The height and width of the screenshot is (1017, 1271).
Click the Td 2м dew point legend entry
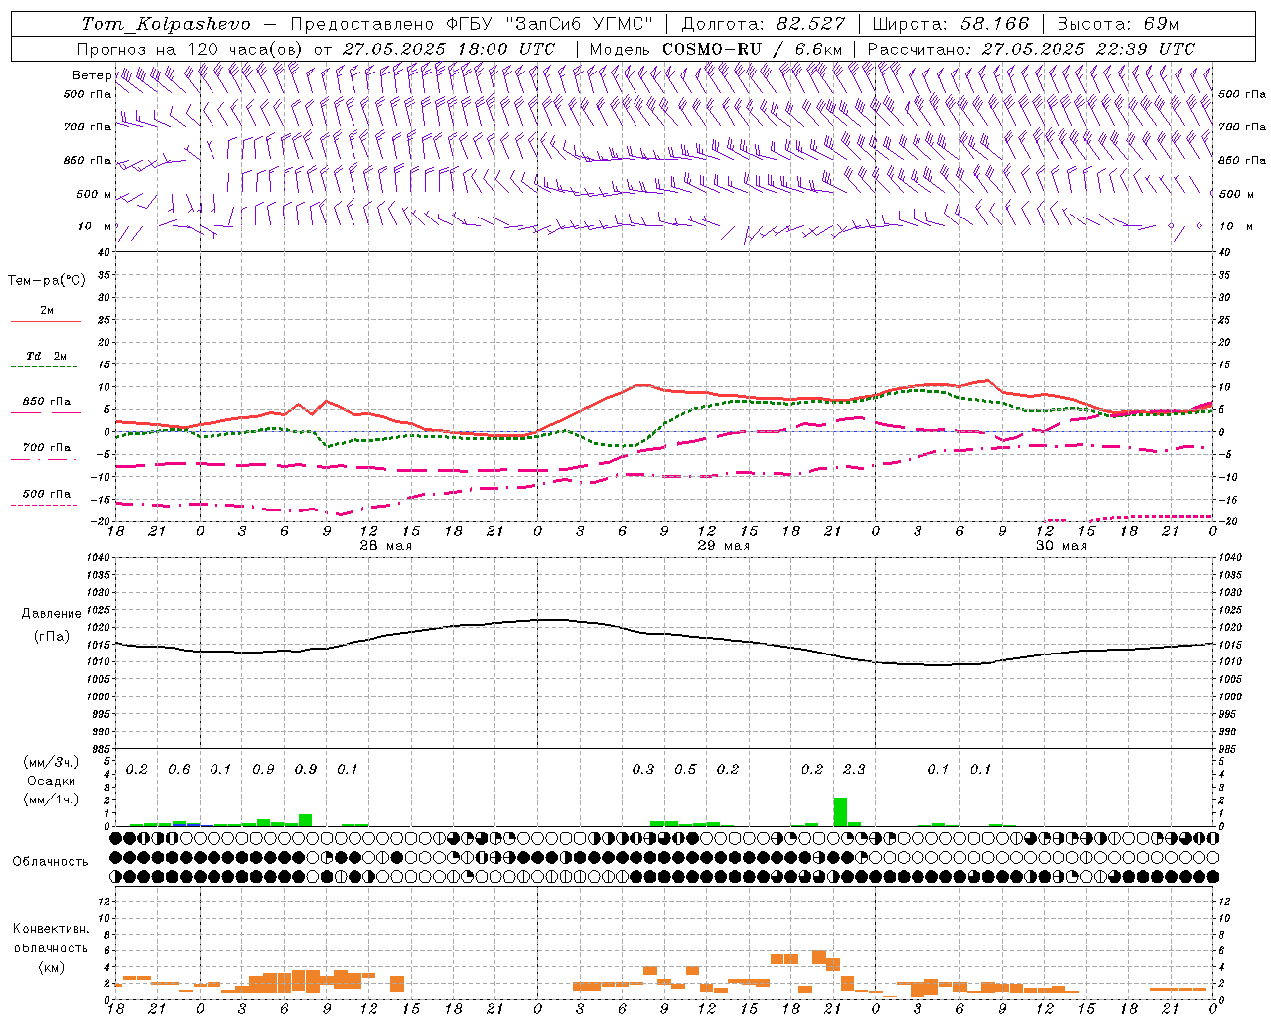pos(47,356)
